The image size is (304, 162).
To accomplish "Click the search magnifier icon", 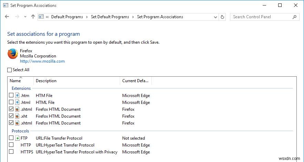I will click(294, 17).
